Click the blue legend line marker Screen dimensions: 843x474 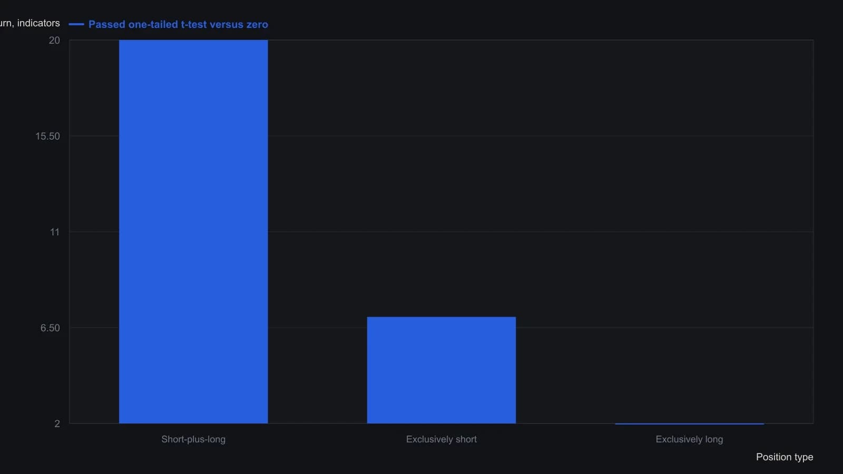click(76, 24)
